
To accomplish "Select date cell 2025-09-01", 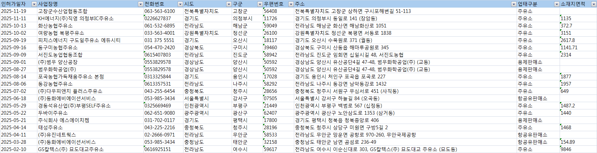I will click(19, 62).
